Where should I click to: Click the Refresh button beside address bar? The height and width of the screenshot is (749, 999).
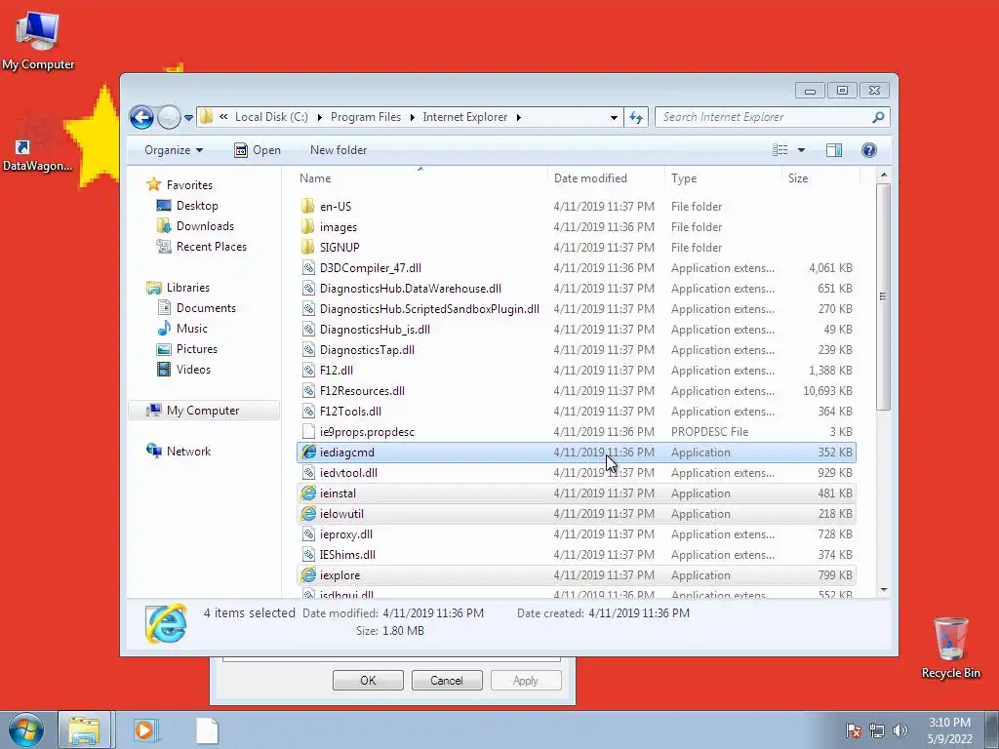click(636, 117)
